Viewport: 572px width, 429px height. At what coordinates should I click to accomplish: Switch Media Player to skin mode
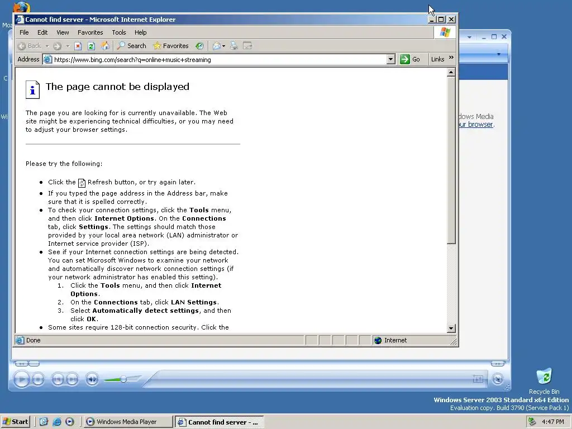[497, 379]
